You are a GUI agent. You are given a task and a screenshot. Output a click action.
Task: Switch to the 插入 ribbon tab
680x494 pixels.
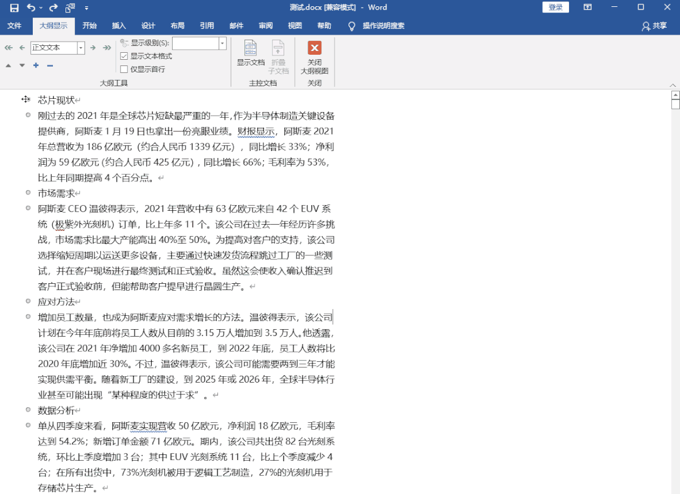[x=118, y=26]
